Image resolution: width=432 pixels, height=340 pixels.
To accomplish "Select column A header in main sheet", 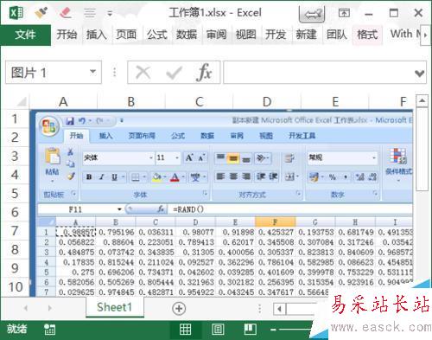I will (63, 101).
